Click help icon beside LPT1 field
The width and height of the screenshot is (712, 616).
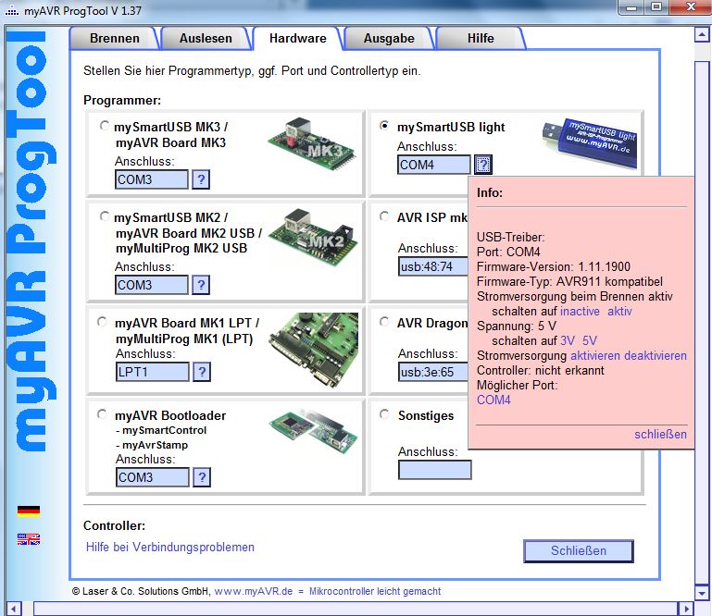click(202, 372)
